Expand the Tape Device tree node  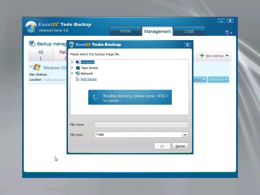(x=72, y=68)
